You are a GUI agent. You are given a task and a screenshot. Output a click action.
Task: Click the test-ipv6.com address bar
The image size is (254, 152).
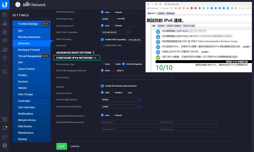point(207,4)
